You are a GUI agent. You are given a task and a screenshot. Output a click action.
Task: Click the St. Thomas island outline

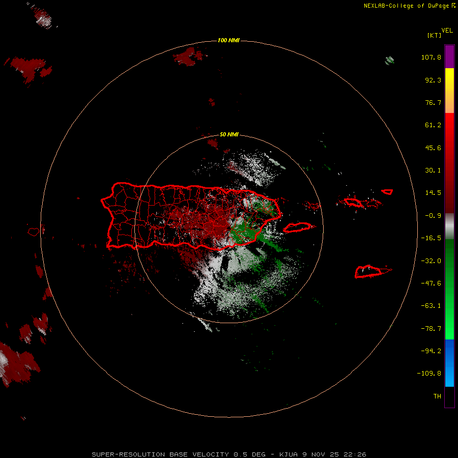[x=353, y=203]
